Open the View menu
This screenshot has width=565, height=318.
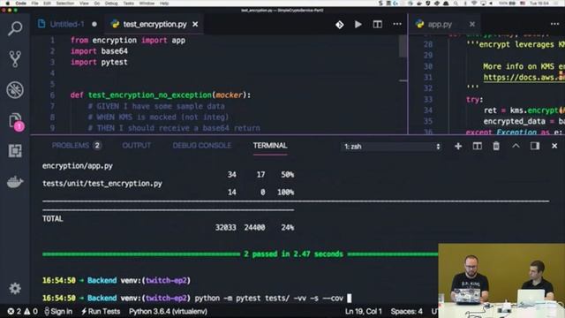click(84, 4)
